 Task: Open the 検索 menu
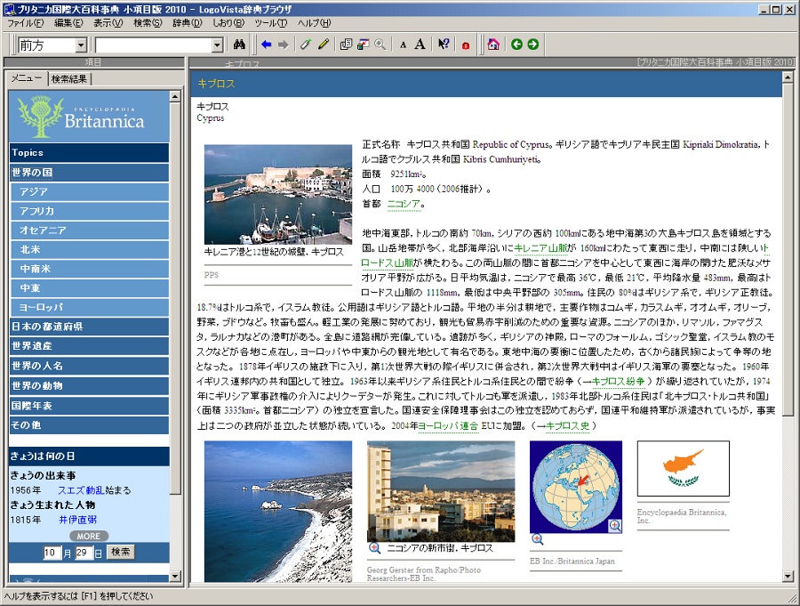point(148,23)
